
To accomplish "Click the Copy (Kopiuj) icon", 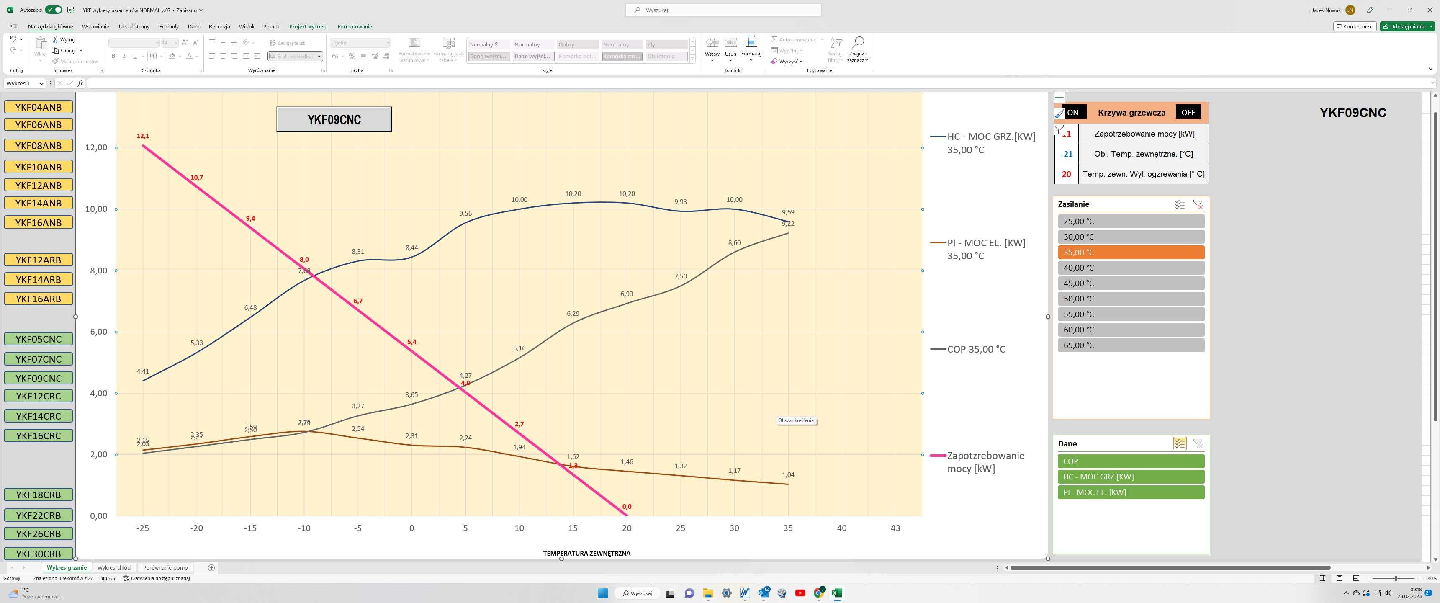I will (56, 50).
